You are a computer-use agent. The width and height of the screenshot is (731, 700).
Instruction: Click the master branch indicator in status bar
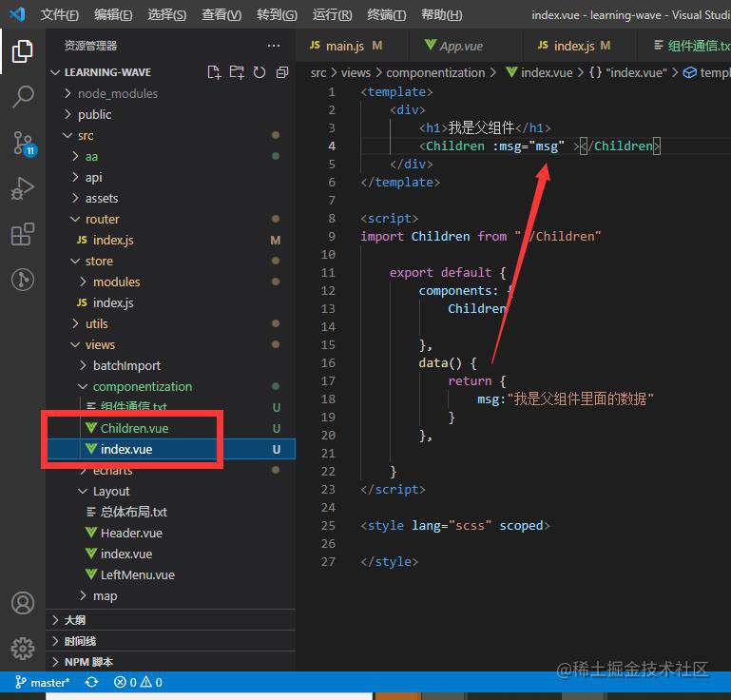click(x=42, y=683)
